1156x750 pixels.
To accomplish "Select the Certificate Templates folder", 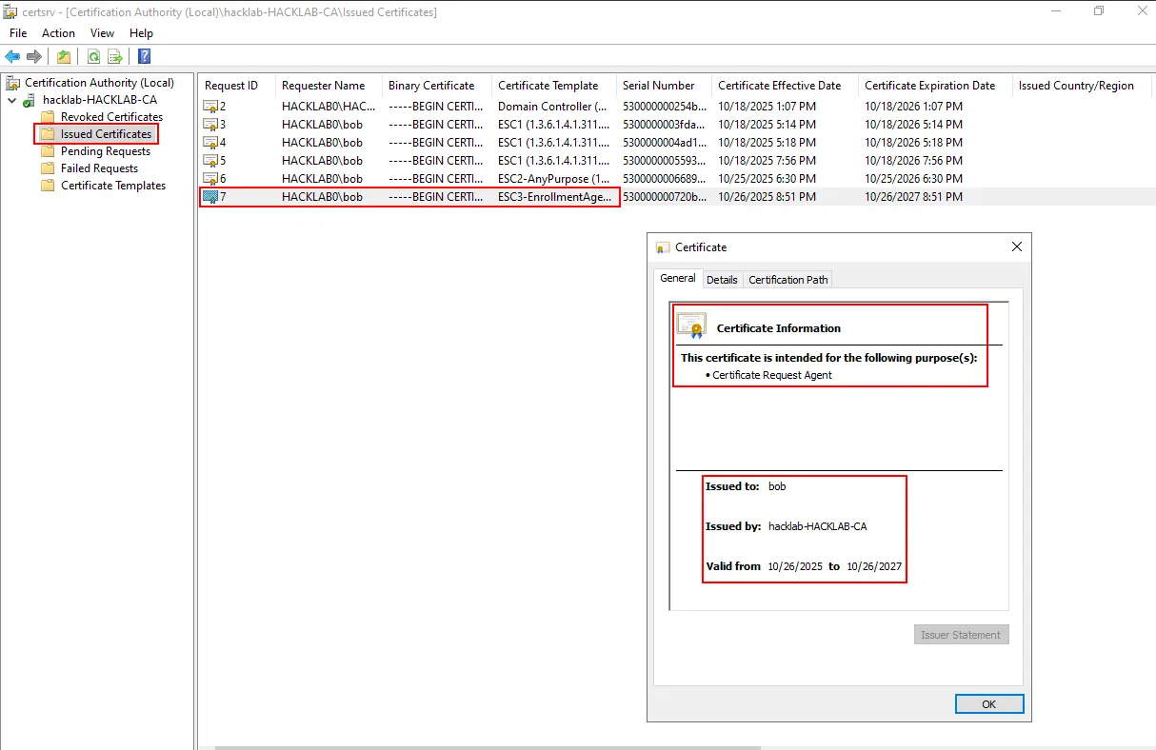I will pos(112,186).
